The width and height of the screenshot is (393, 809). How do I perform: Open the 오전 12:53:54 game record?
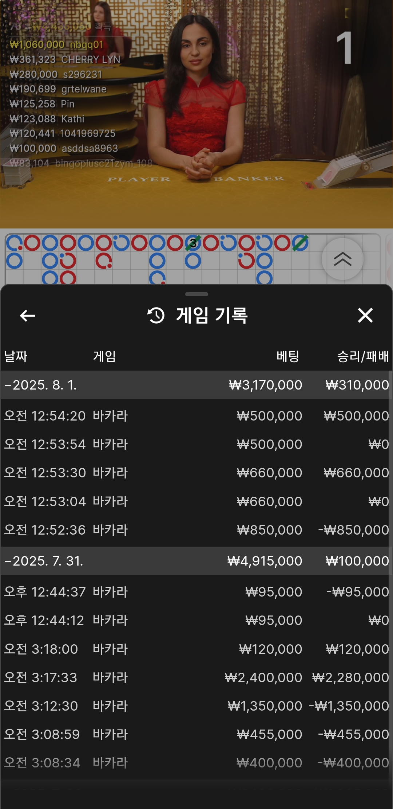tap(196, 444)
